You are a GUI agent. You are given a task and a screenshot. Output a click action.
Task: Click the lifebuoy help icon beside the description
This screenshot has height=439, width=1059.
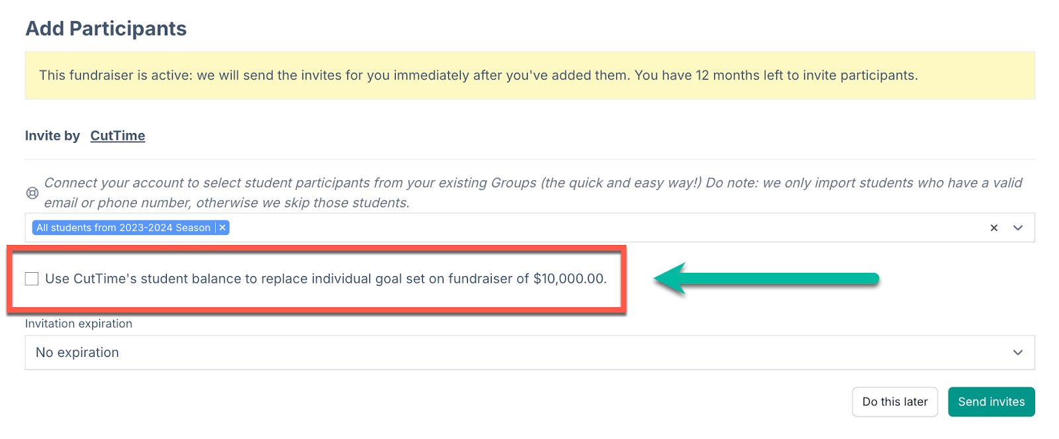point(32,193)
